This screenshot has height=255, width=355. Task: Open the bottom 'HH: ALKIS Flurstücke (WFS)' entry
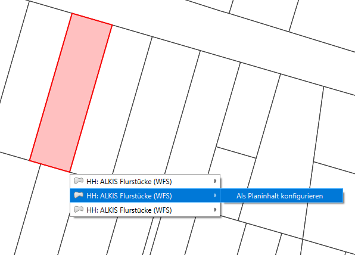(x=145, y=210)
